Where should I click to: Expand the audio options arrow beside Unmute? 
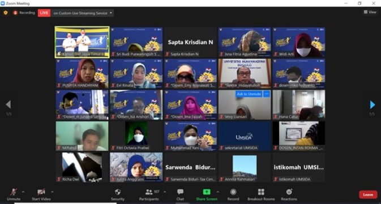tap(23, 192)
